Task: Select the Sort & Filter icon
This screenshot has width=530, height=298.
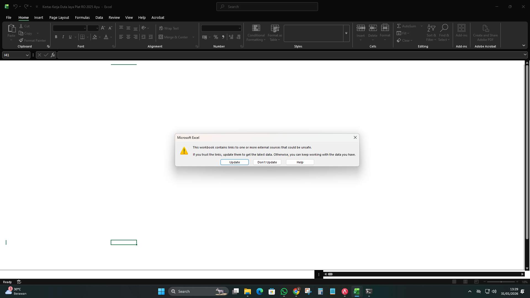Action: click(x=431, y=33)
